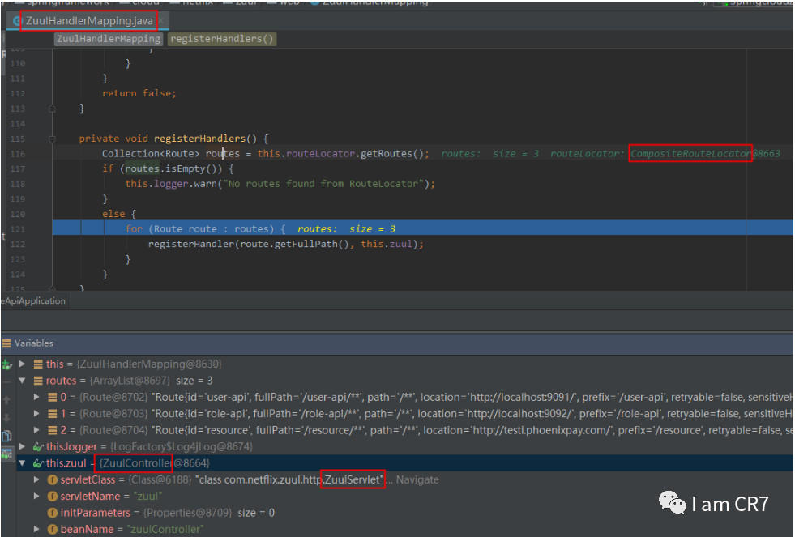This screenshot has height=537, width=795.
Task: Expand route 2 resource entry
Action: [x=36, y=431]
